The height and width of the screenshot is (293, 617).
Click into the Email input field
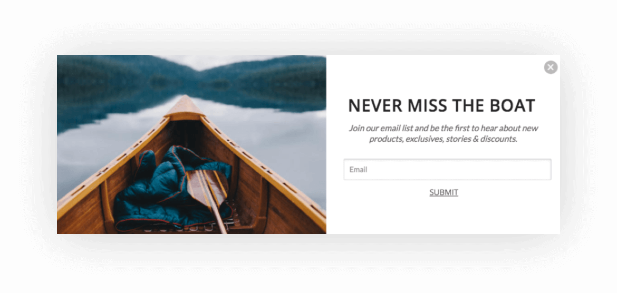tap(447, 170)
